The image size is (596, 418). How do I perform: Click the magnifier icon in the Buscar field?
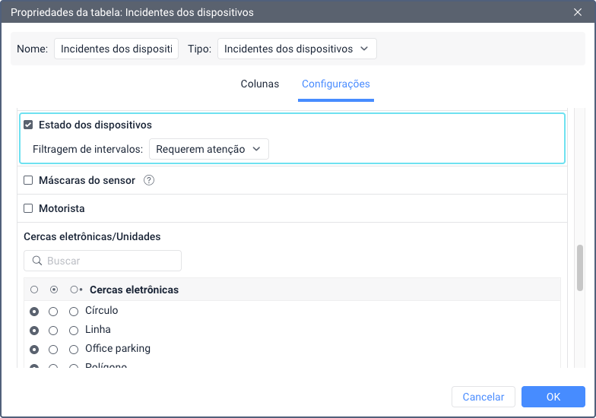[36, 261]
